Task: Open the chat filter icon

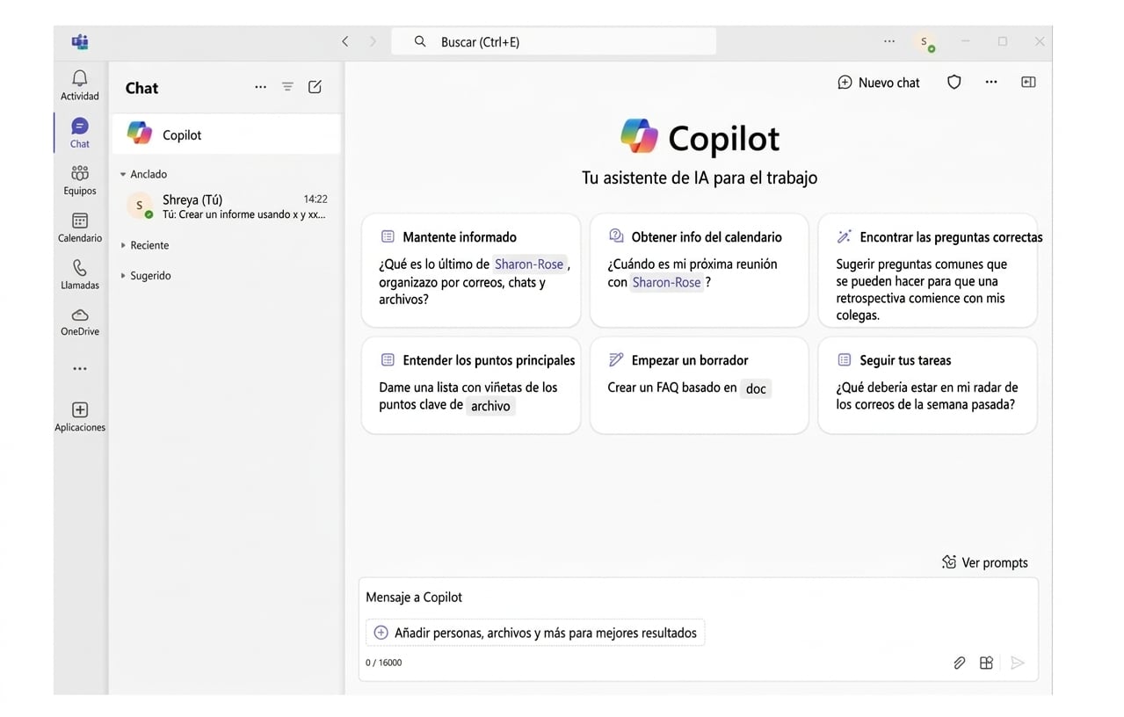Action: [287, 87]
